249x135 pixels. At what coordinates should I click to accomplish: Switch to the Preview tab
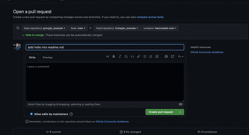tap(48, 57)
